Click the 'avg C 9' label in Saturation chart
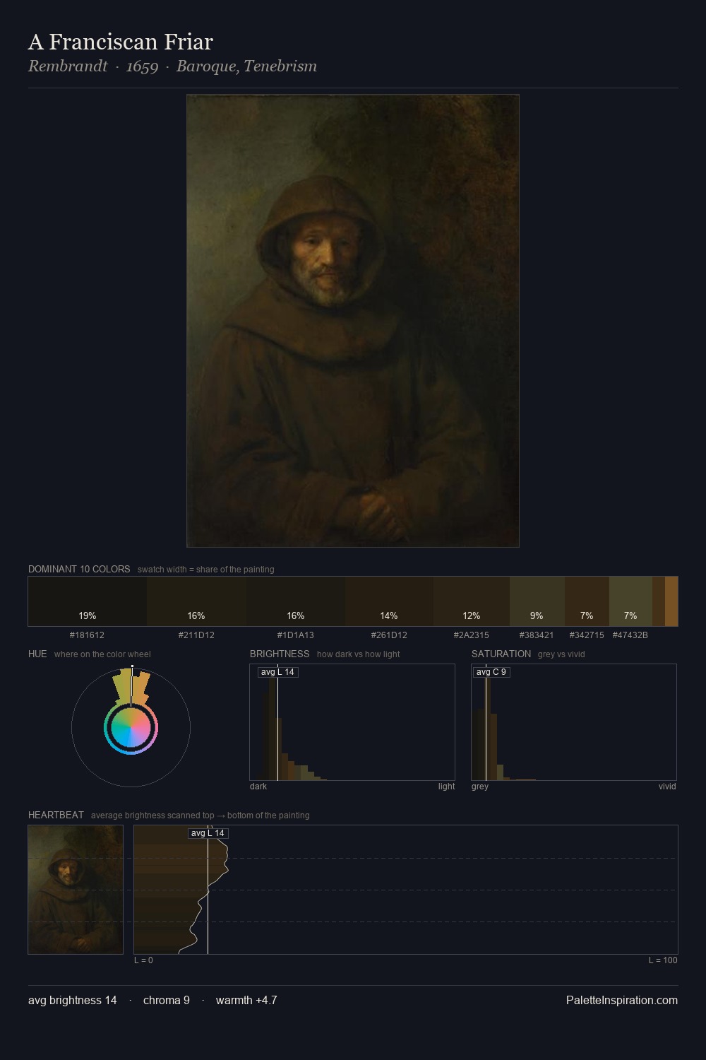 (x=491, y=672)
